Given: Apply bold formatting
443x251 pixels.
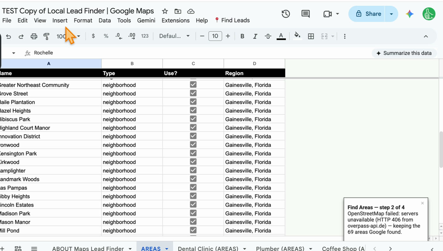Looking at the screenshot, I should [242, 36].
